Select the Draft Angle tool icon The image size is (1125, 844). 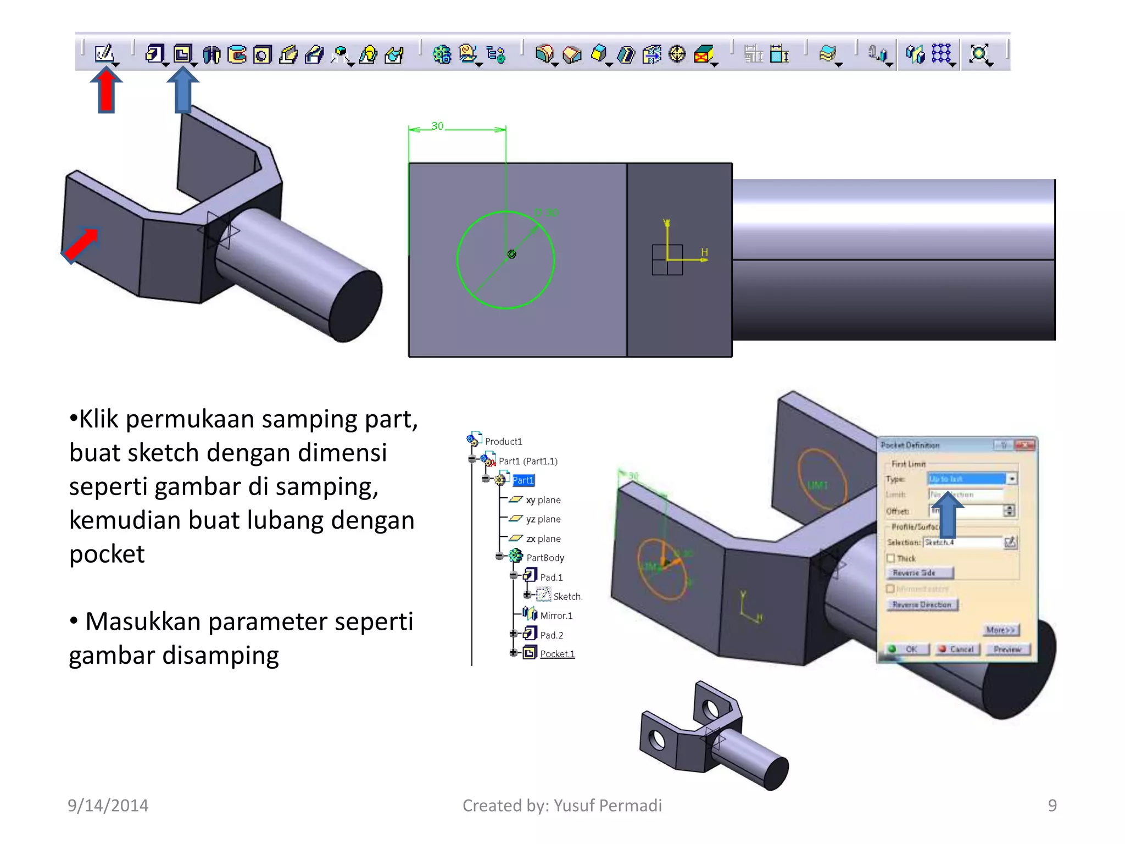point(599,54)
